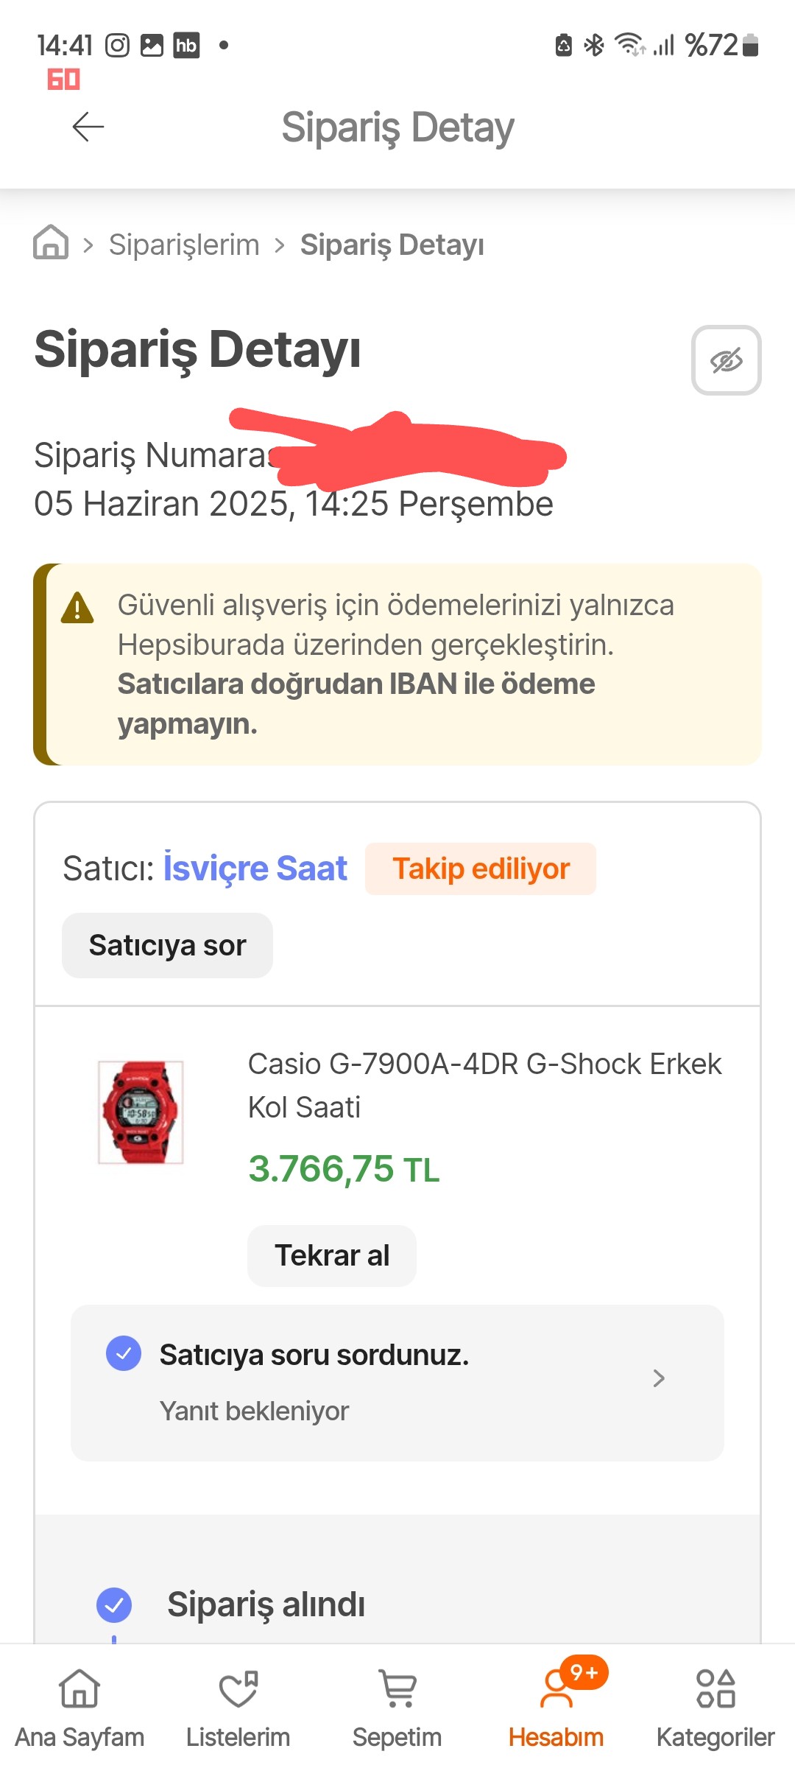Viewport: 795px width, 1768px height.
Task: Go to Siparişlerim breadcrumb
Action: (x=184, y=245)
